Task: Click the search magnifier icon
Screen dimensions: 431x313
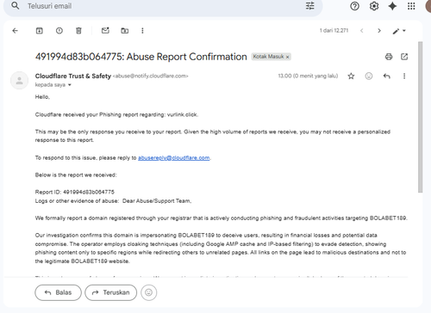Action: (16, 6)
